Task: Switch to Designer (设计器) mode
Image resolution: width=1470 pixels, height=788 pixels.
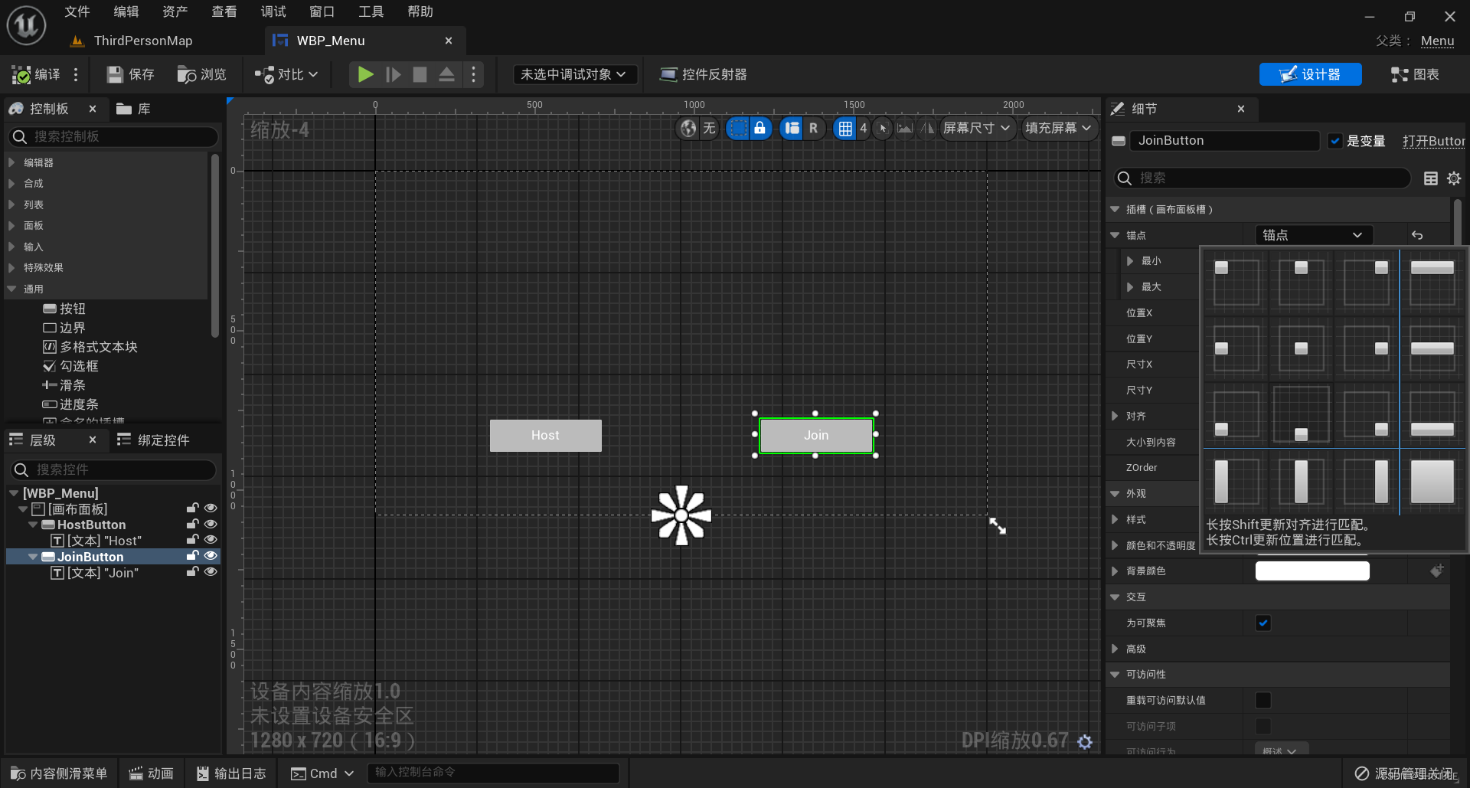Action: point(1310,74)
